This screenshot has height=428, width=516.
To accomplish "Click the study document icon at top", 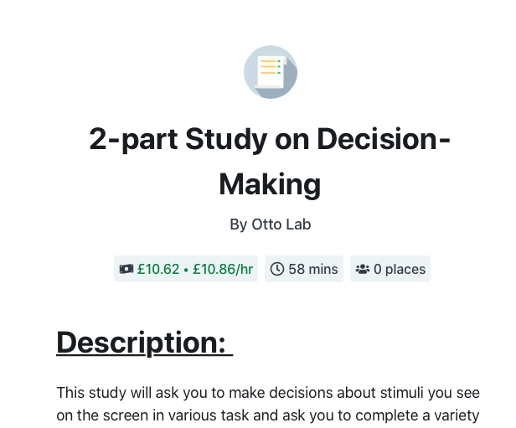I will [271, 72].
